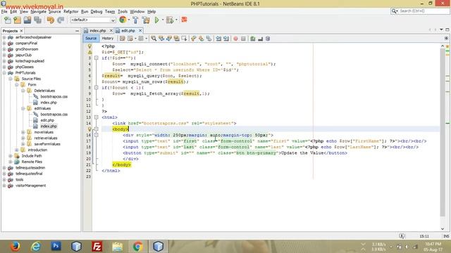Open the Refactor menu
451x253 pixels.
coord(70,11)
